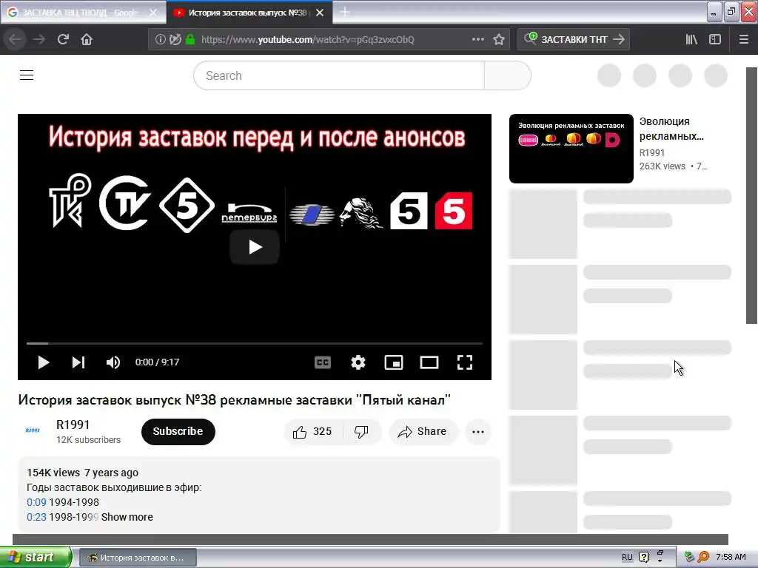
Task: Open the YouTube guide hamburger menu
Action: pos(27,75)
